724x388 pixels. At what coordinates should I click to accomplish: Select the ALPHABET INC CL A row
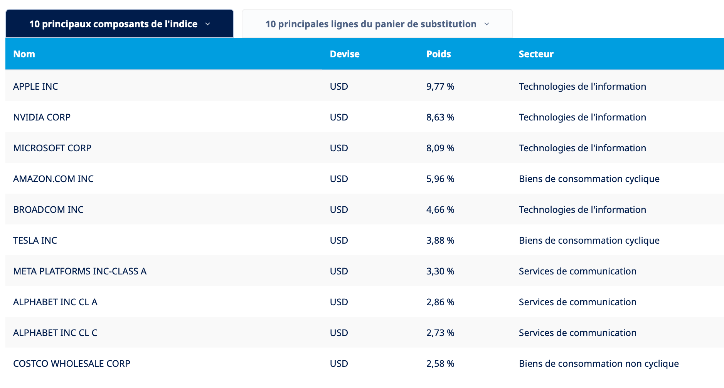[365, 301]
